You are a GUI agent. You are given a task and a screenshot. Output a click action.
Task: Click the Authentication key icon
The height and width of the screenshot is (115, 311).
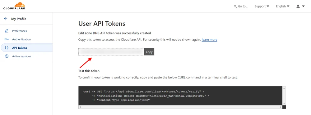(x=7, y=39)
